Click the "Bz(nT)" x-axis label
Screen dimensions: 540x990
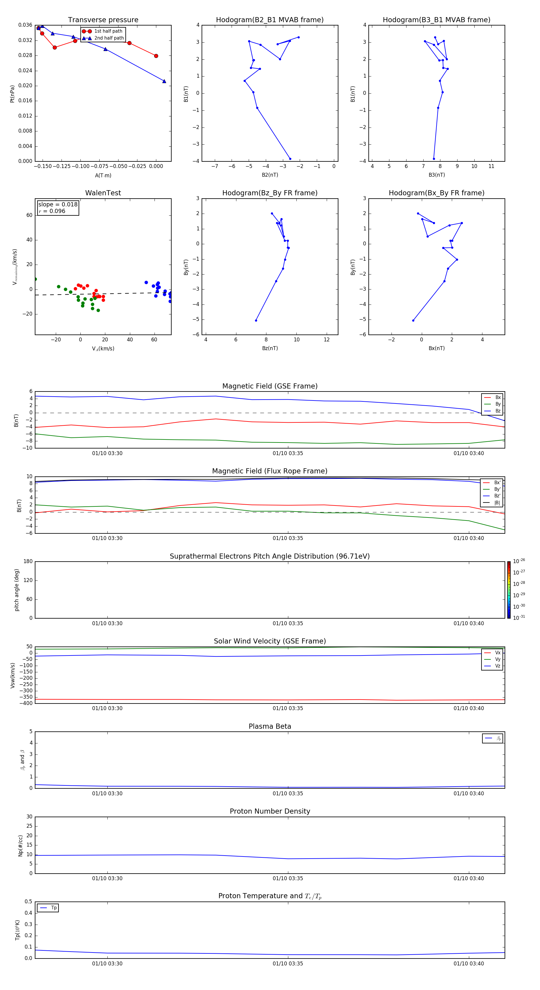tap(270, 348)
